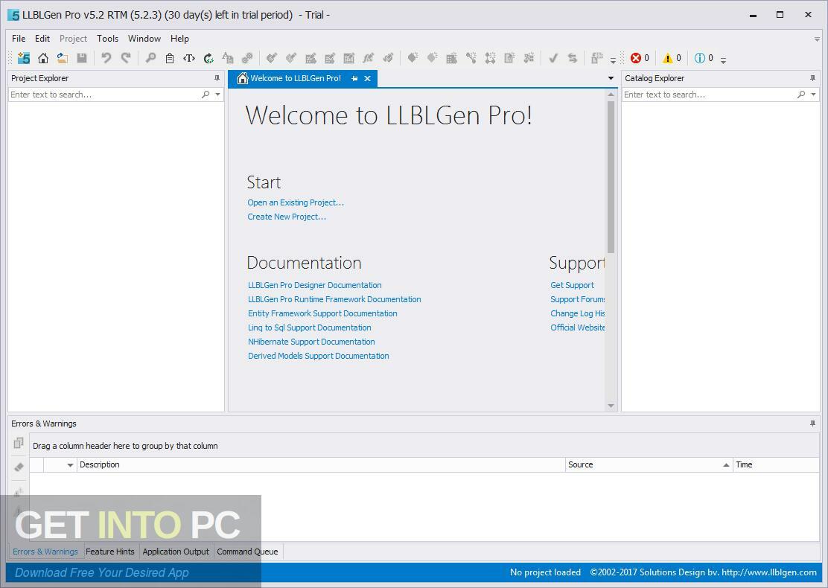This screenshot has height=588, width=828.
Task: Open the Window menu
Action: [144, 39]
